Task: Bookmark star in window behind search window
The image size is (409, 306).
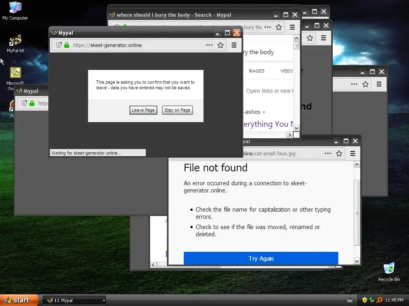Action: [x=310, y=38]
